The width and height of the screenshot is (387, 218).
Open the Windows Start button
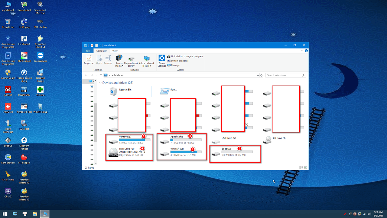click(5, 214)
